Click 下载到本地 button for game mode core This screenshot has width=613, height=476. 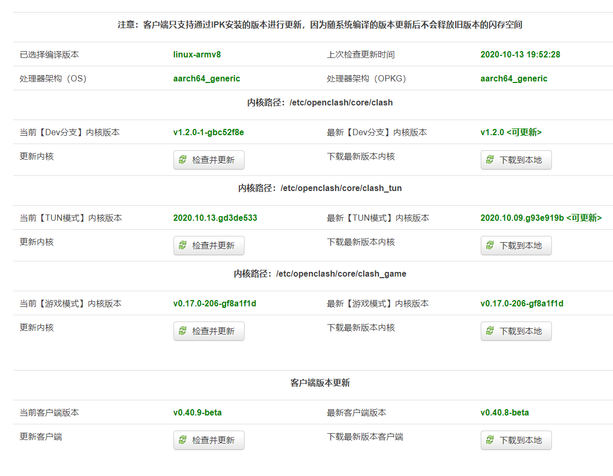[516, 331]
